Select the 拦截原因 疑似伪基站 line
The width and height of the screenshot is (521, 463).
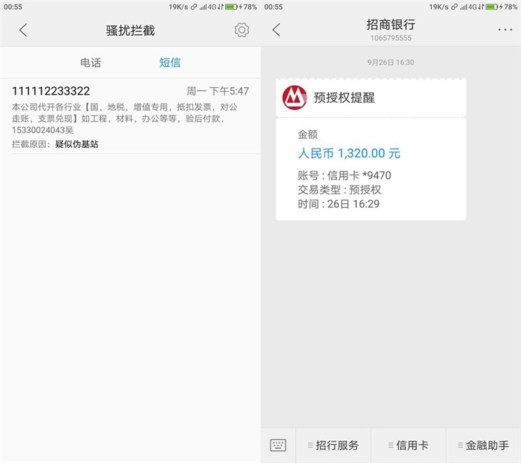pos(55,144)
